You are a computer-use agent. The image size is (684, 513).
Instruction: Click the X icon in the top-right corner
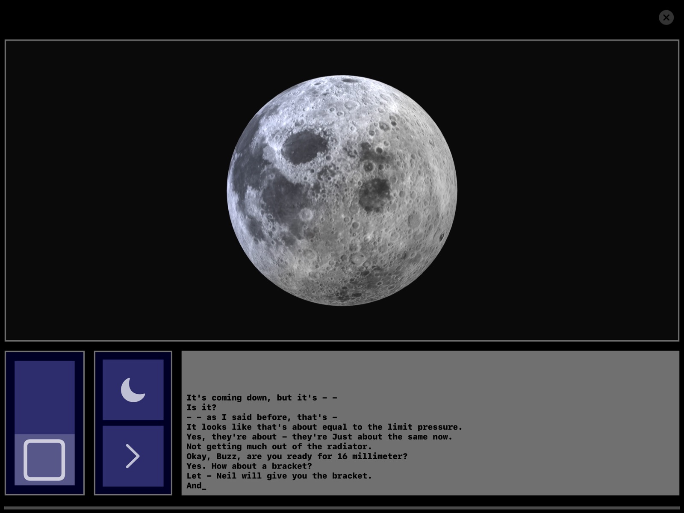pyautogui.click(x=666, y=18)
